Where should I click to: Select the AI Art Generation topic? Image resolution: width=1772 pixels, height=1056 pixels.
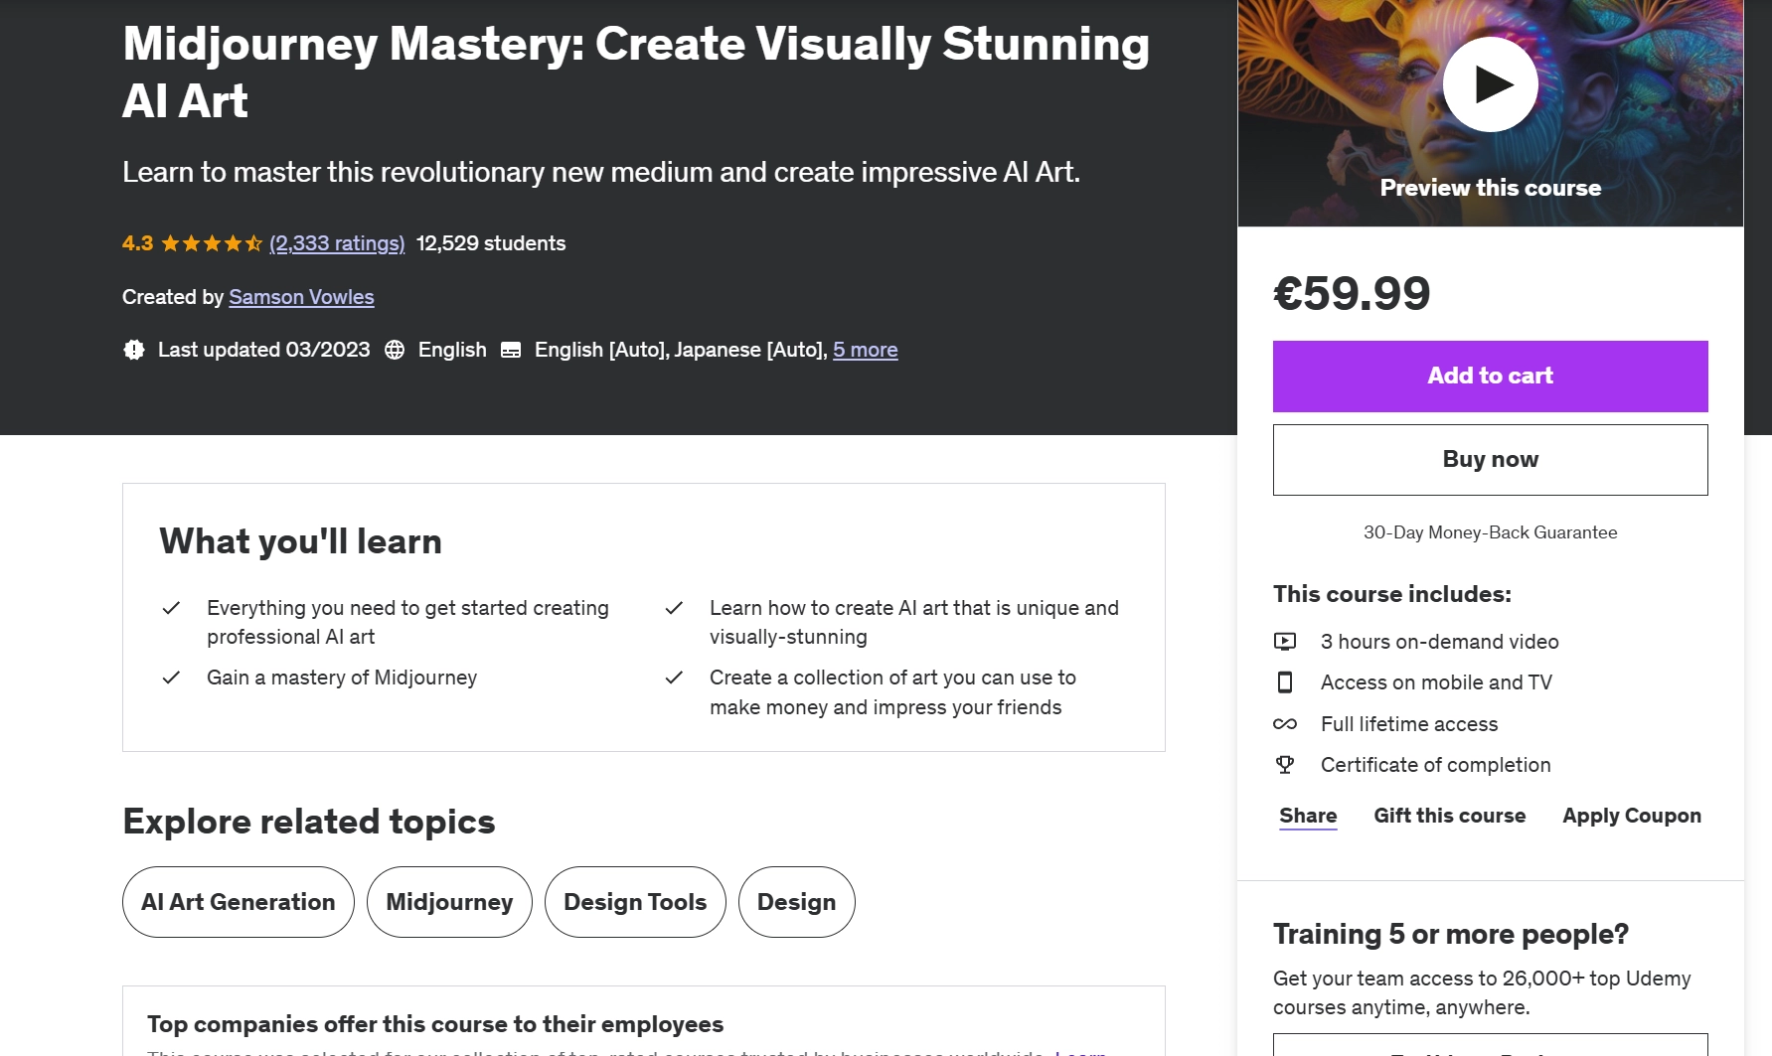(239, 902)
